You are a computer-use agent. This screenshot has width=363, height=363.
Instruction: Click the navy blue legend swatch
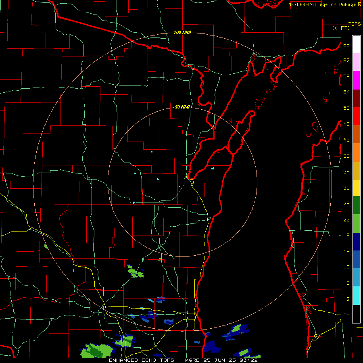point(356,242)
